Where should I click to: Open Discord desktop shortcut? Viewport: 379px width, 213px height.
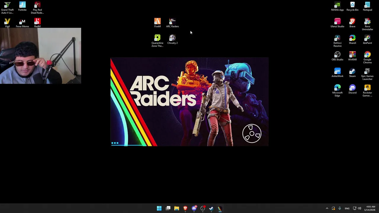click(352, 89)
